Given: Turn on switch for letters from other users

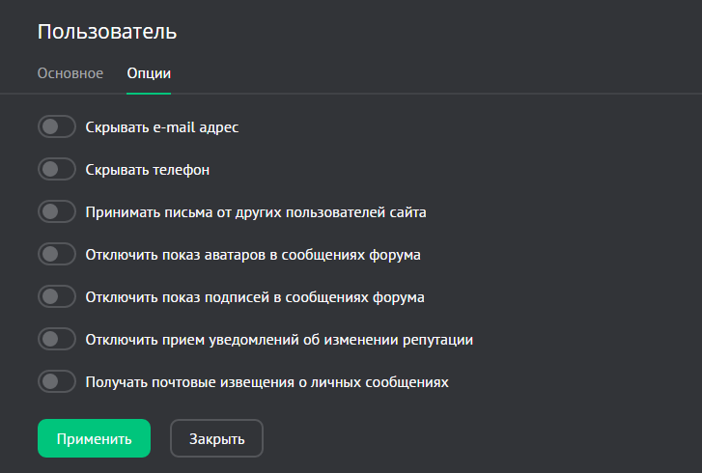Looking at the screenshot, I should (56, 211).
